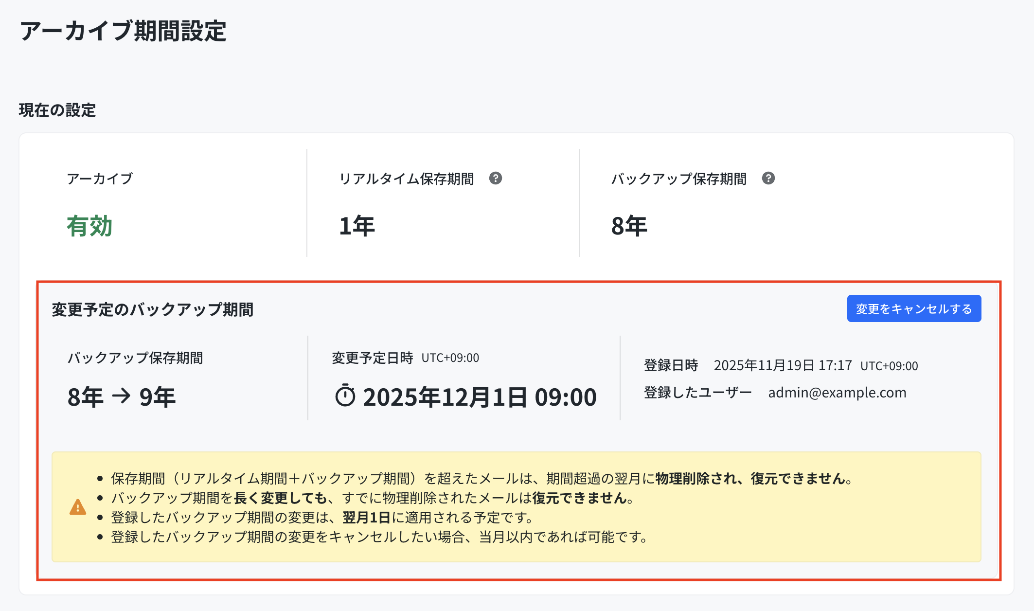Click the first warning bullet about 物理削除
The image size is (1034, 611).
click(482, 479)
